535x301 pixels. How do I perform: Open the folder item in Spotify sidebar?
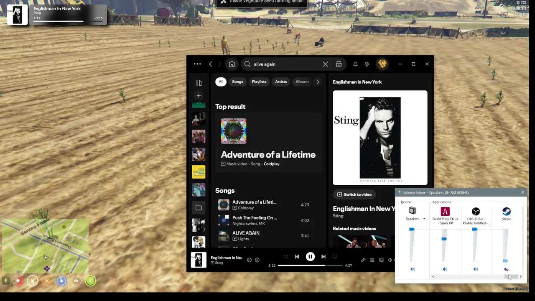pos(199,208)
